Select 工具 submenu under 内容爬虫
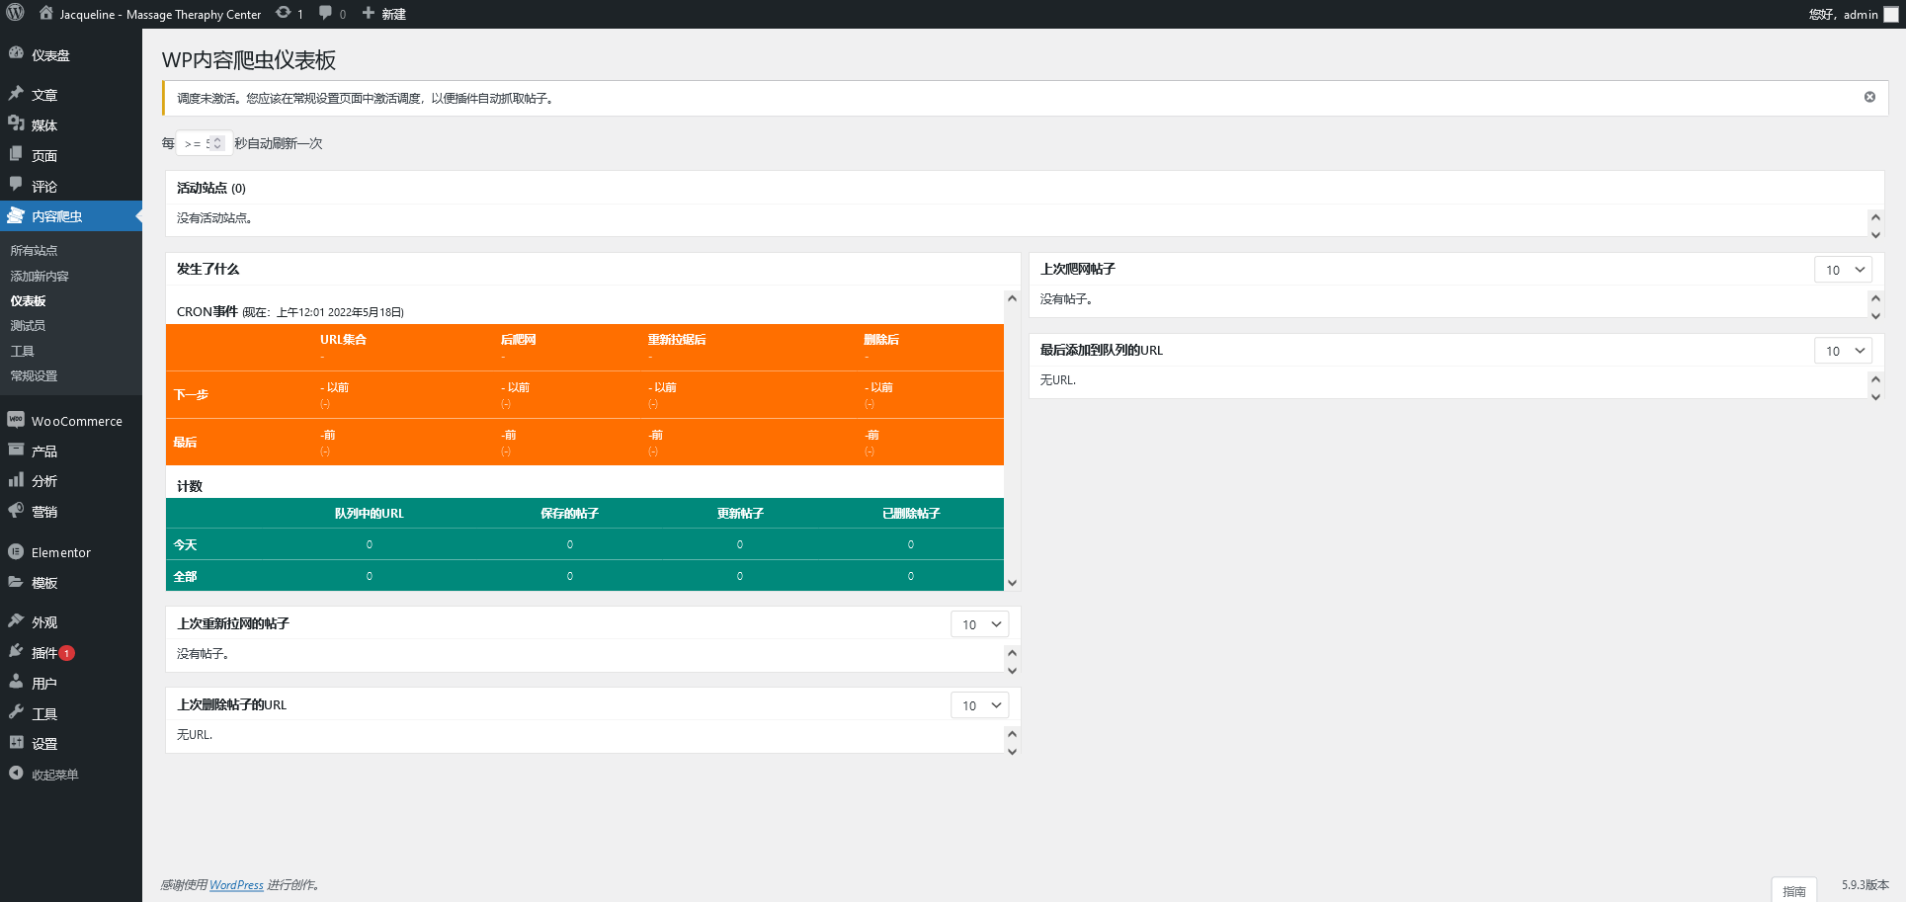This screenshot has width=1906, height=902. (22, 352)
